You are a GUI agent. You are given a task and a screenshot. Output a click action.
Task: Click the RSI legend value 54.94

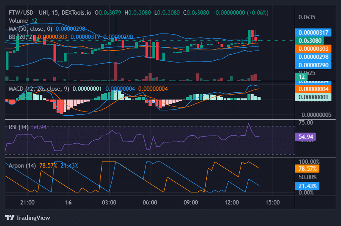click(x=39, y=127)
